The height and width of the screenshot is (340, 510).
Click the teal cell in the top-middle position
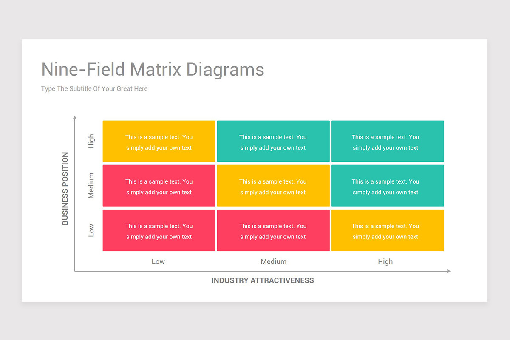[x=273, y=141]
